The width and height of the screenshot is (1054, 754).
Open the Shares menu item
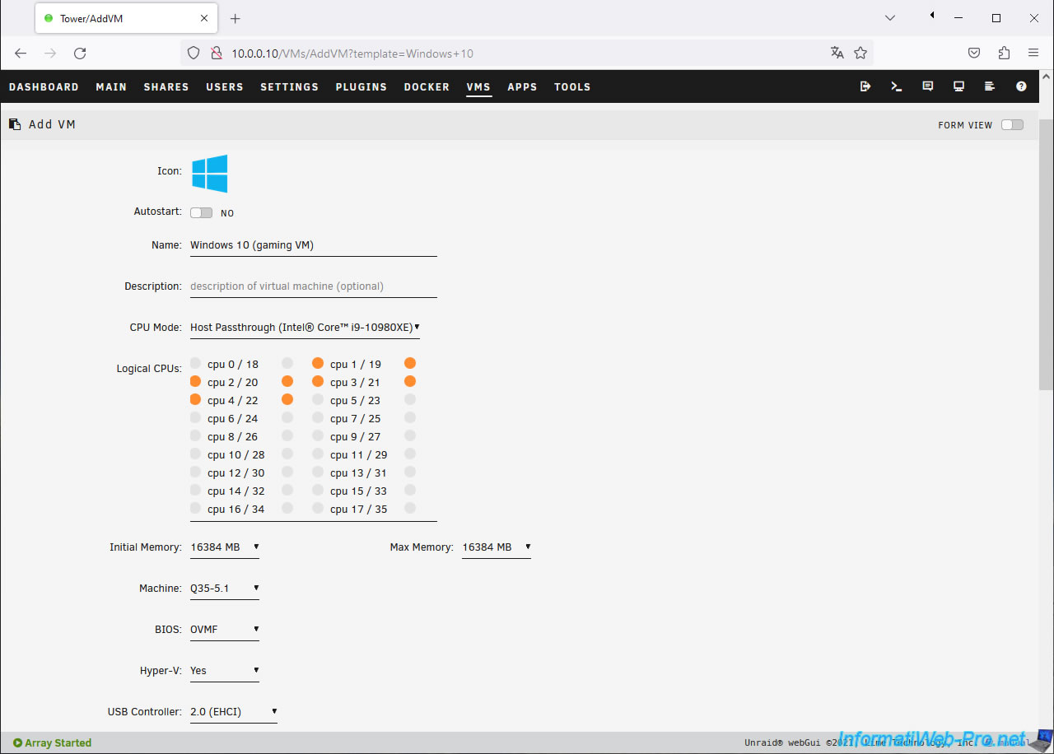[x=166, y=86]
